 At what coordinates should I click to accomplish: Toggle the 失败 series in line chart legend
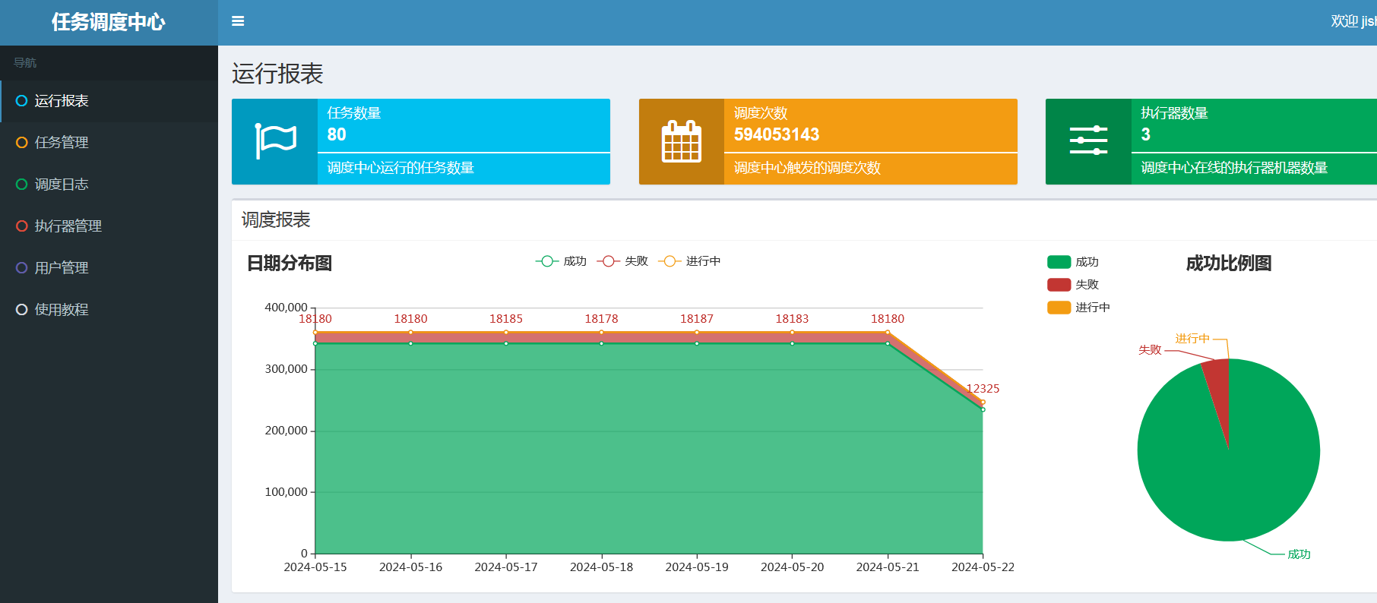click(622, 261)
